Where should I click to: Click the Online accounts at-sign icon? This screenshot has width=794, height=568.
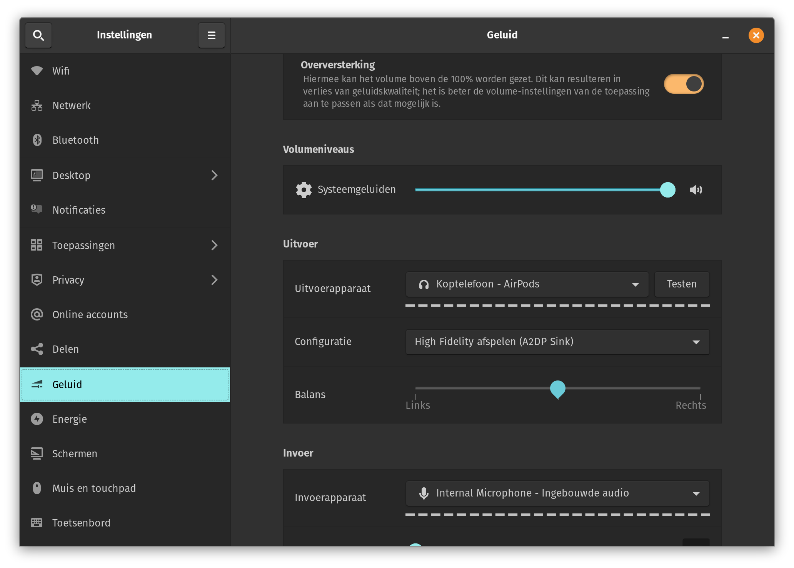click(x=37, y=314)
